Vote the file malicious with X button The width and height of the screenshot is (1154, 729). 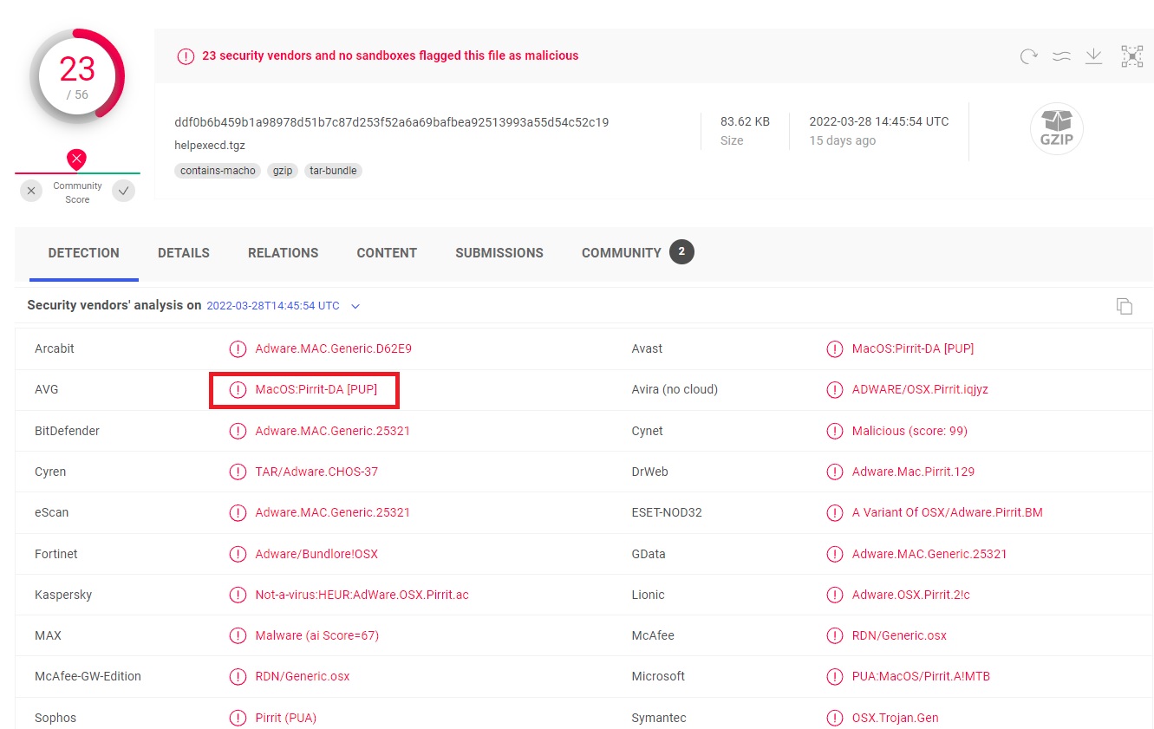(x=31, y=191)
